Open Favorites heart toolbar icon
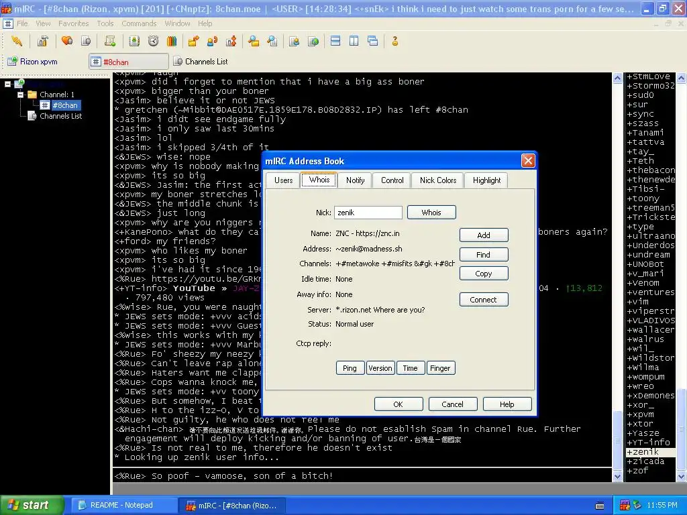This screenshot has height=515, width=687. (x=67, y=41)
